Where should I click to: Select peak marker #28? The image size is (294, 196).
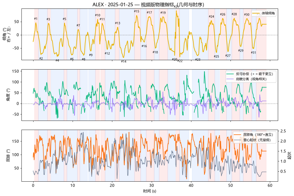pyautogui.click(x=234, y=14)
